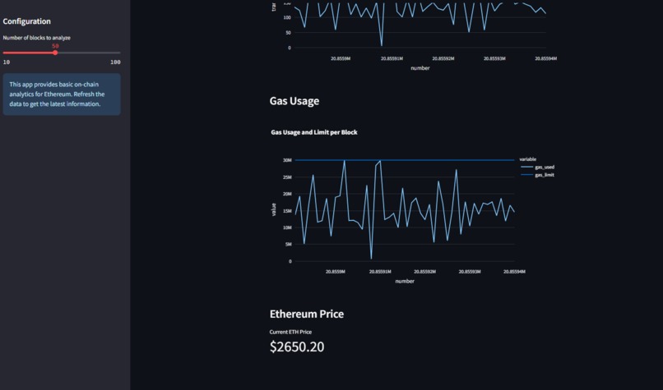This screenshot has width=663, height=390.
Task: Click the on-chain analytics info box
Action: tap(62, 94)
